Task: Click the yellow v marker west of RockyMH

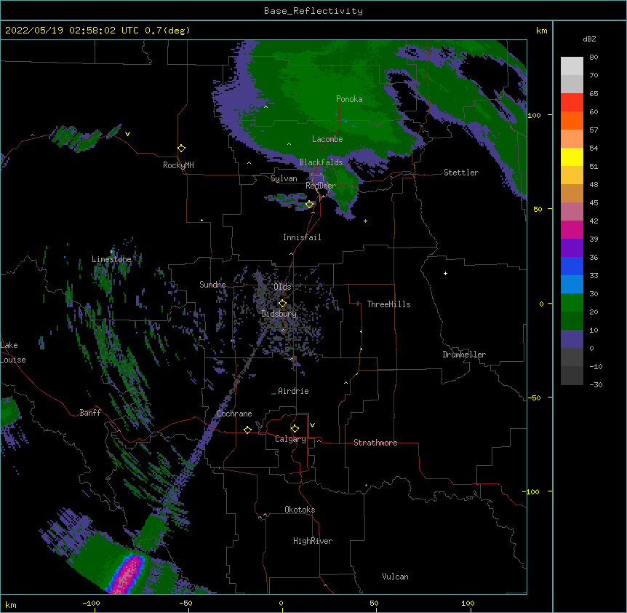Action: point(127,134)
